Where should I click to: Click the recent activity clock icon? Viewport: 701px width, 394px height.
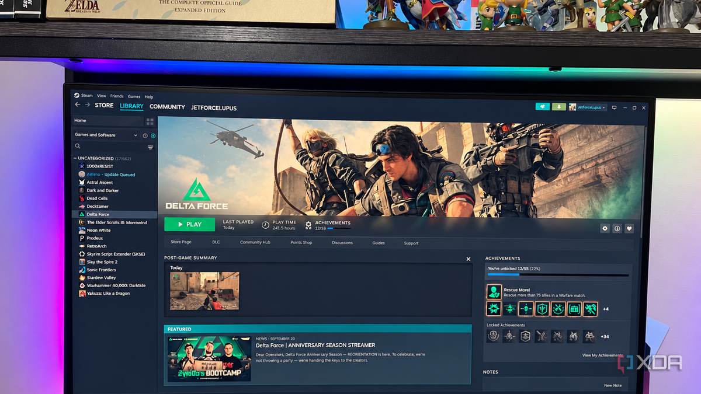145,135
